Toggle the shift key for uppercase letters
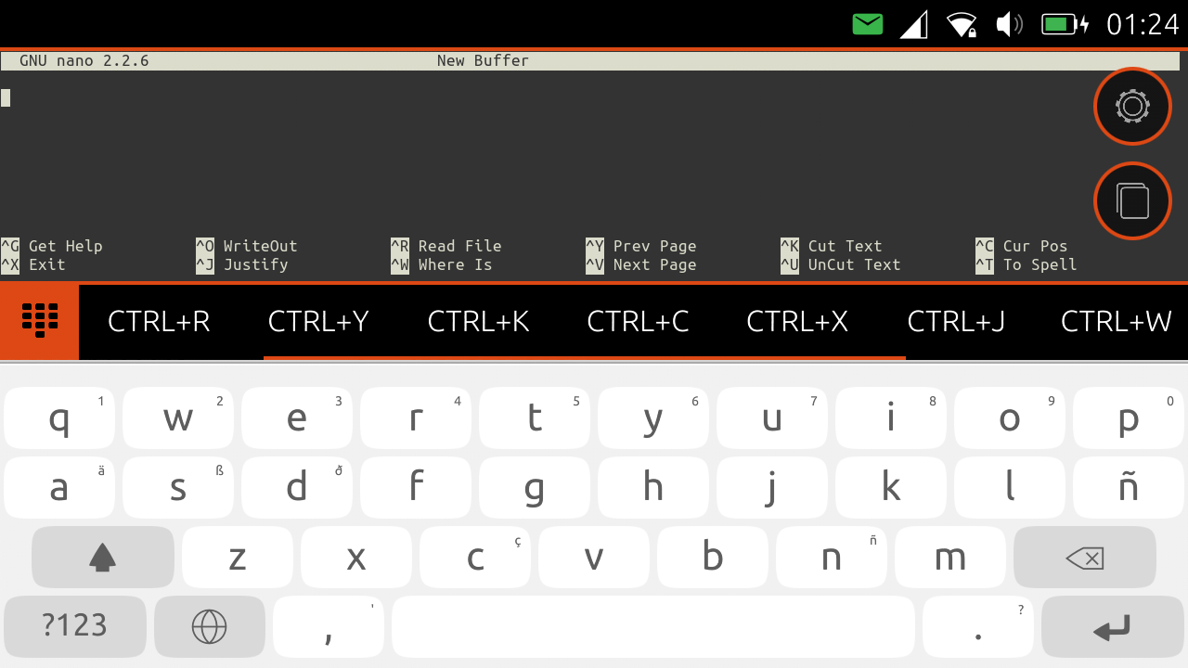This screenshot has width=1188, height=668. [102, 557]
